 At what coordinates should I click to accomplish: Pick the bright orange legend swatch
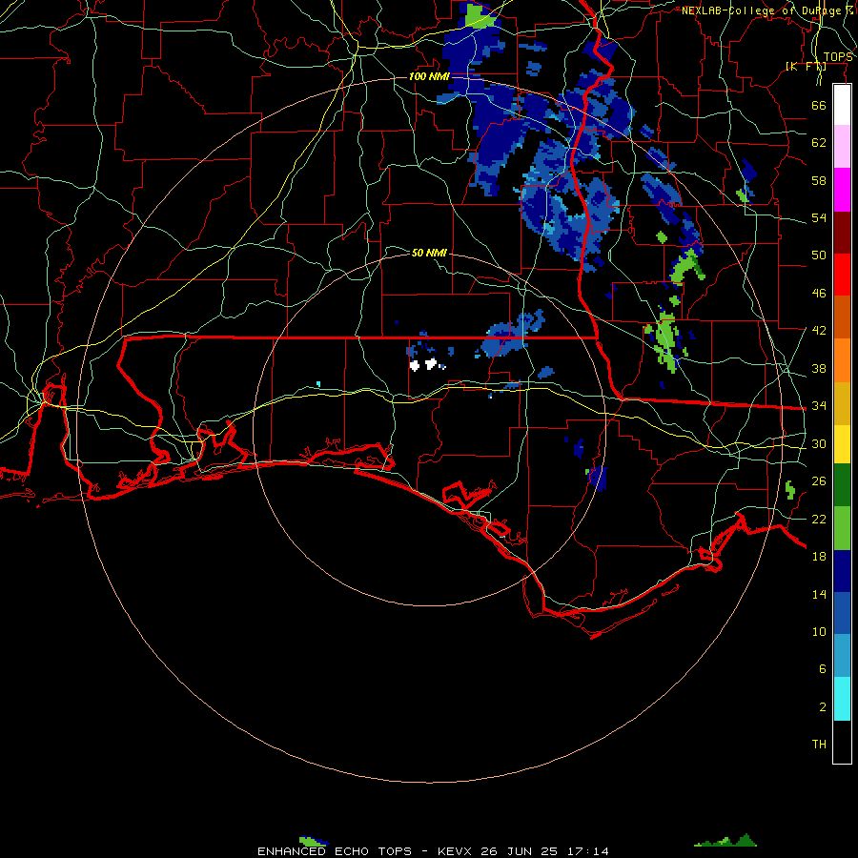(842, 360)
